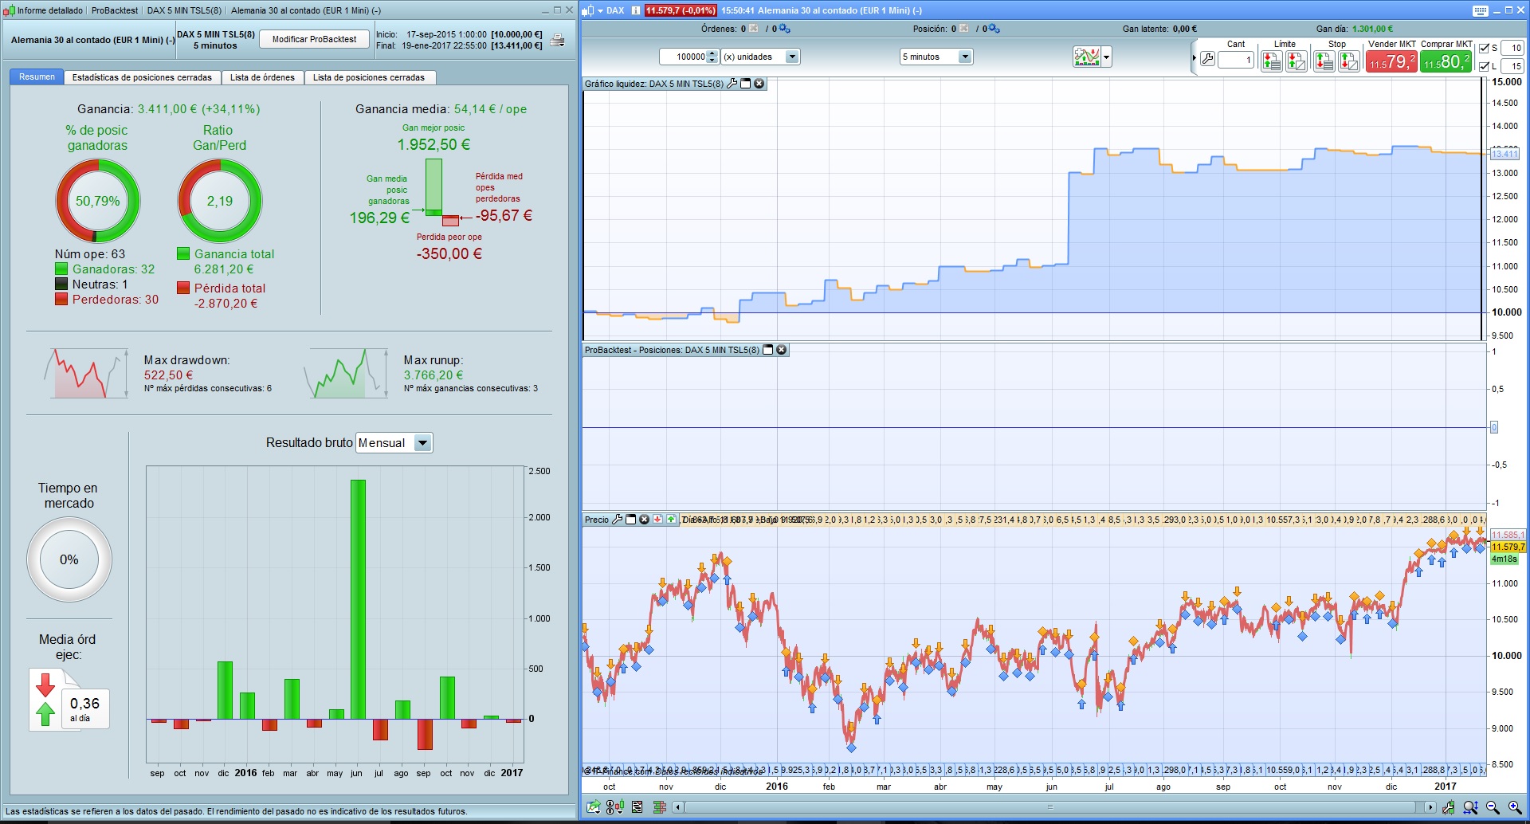
Task: Click the chart export icon at bottom left
Action: point(594,807)
